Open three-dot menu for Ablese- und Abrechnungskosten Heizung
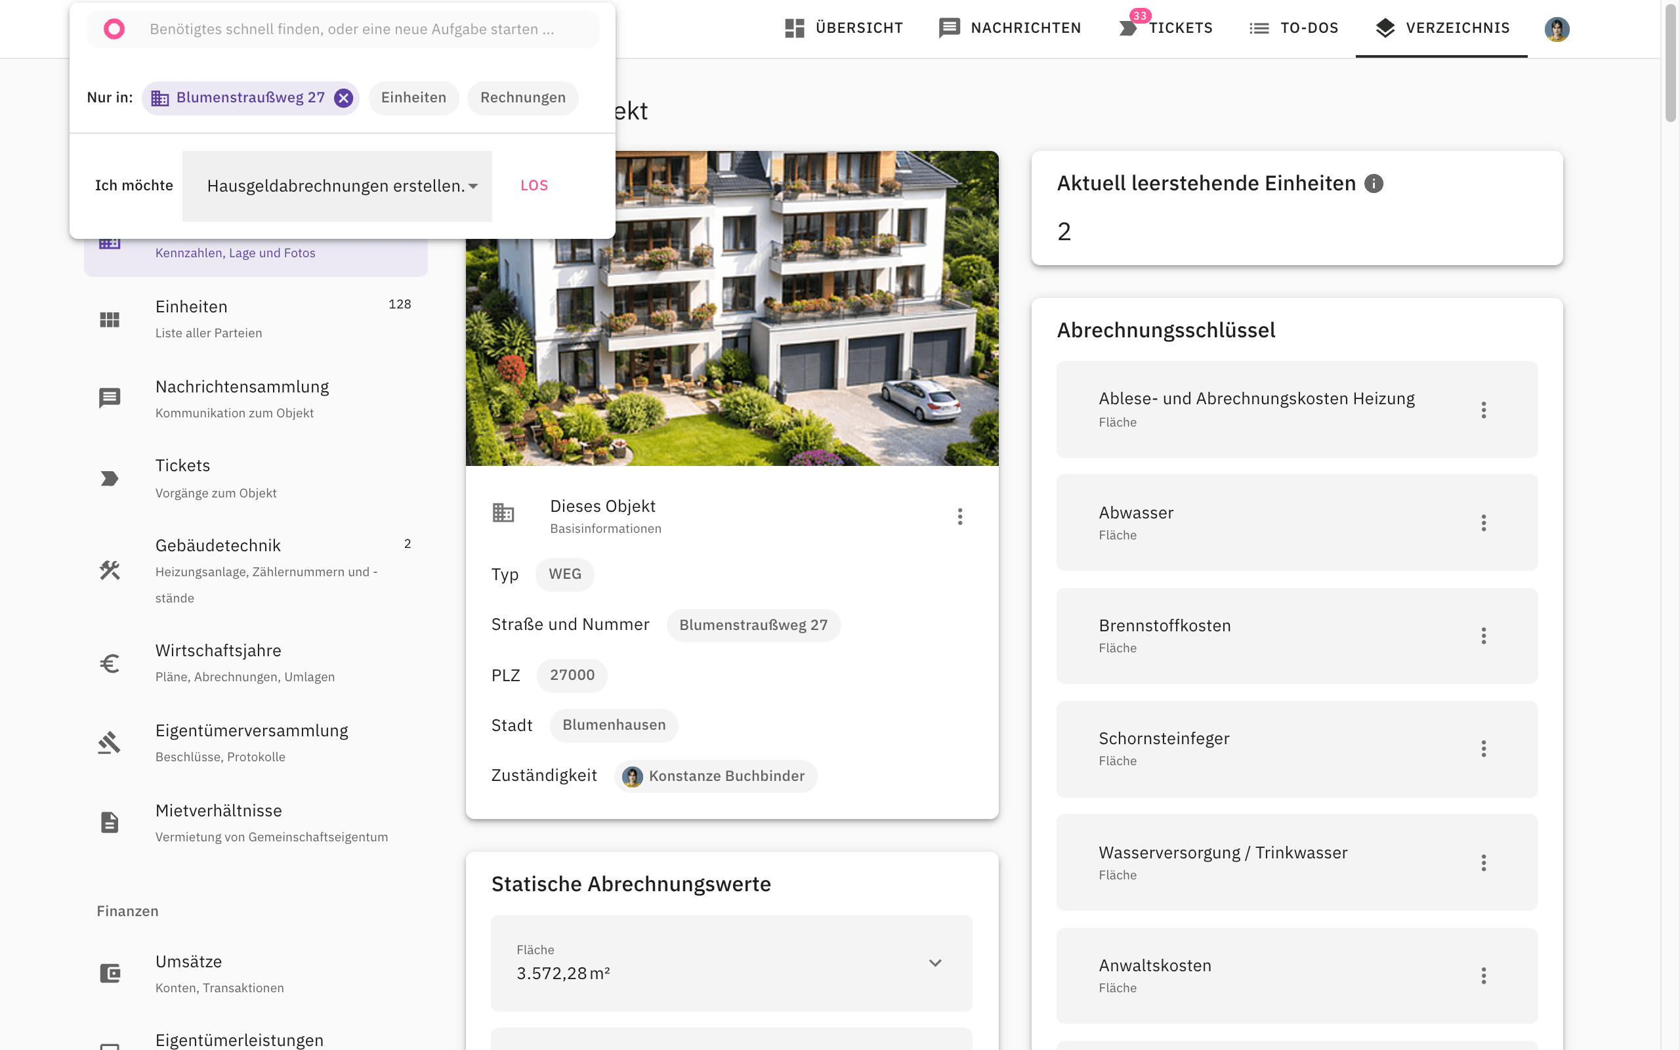Screen dimensions: 1680x1050 pyautogui.click(x=1484, y=409)
